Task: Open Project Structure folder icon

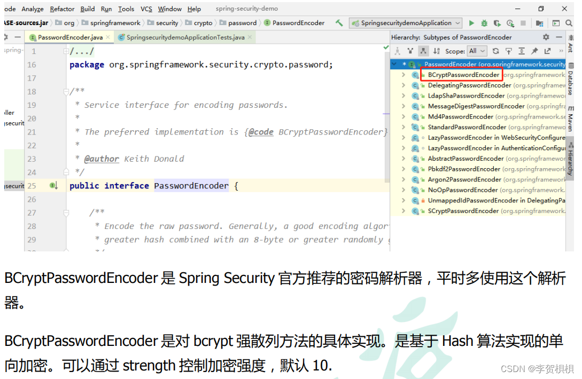Action: tap(539, 23)
